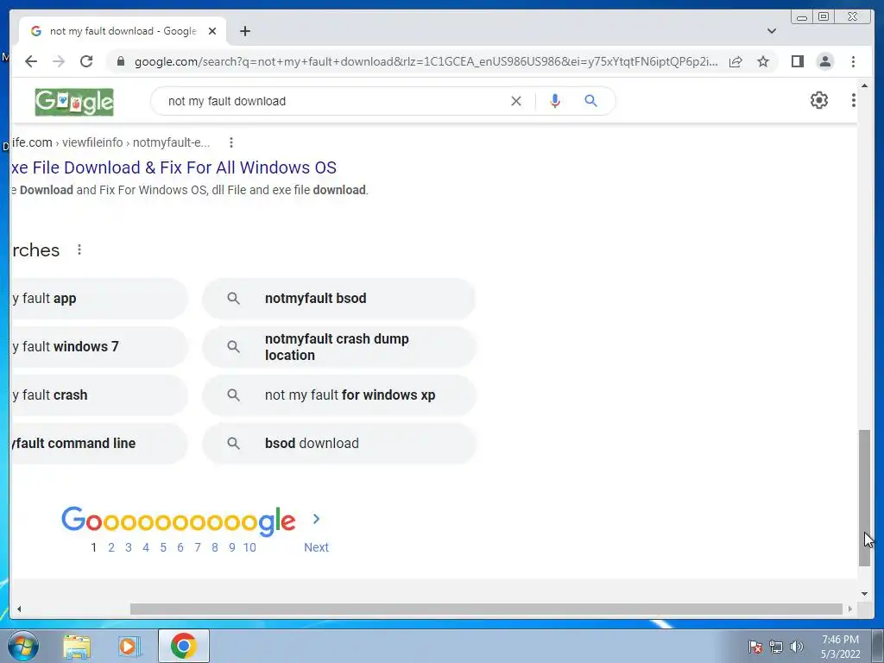884x663 pixels.
Task: Reload the current page
Action: [x=86, y=61]
